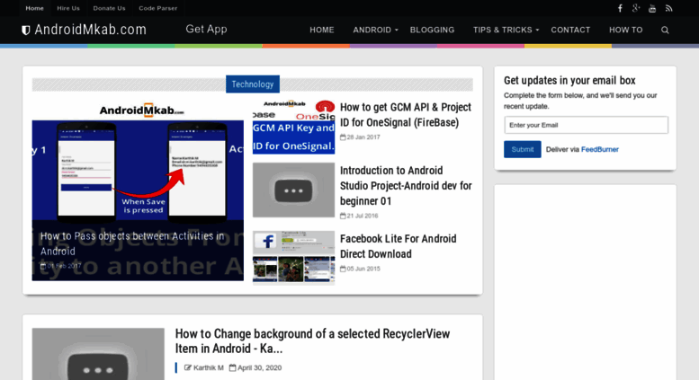Click the 05 Jun 2015 date
This screenshot has width=699, height=380.
[x=363, y=269]
